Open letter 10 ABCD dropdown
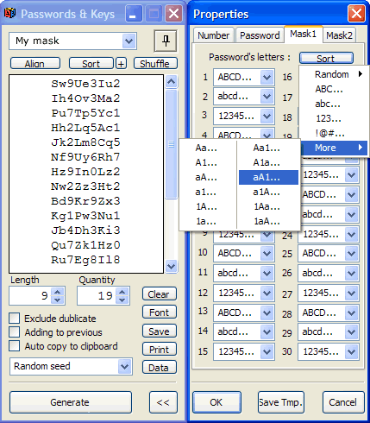 (x=267, y=253)
